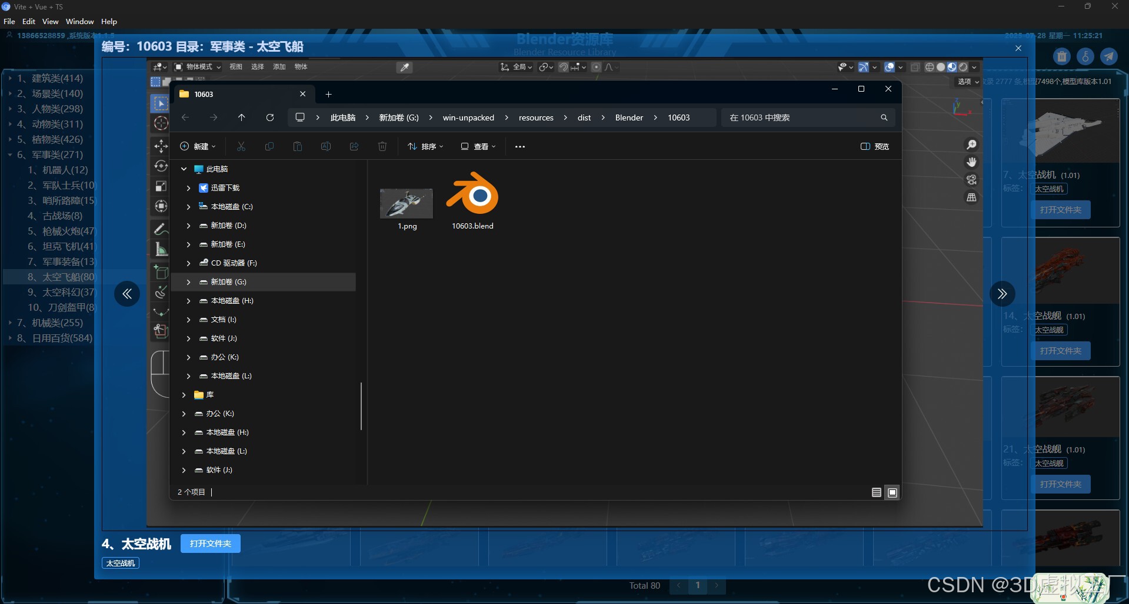Open the Edit menu
This screenshot has width=1129, height=604.
click(x=29, y=21)
